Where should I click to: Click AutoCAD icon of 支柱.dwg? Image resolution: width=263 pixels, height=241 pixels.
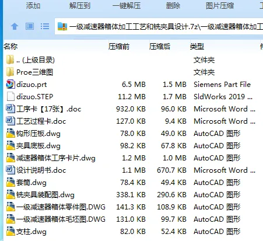click(x=10, y=232)
